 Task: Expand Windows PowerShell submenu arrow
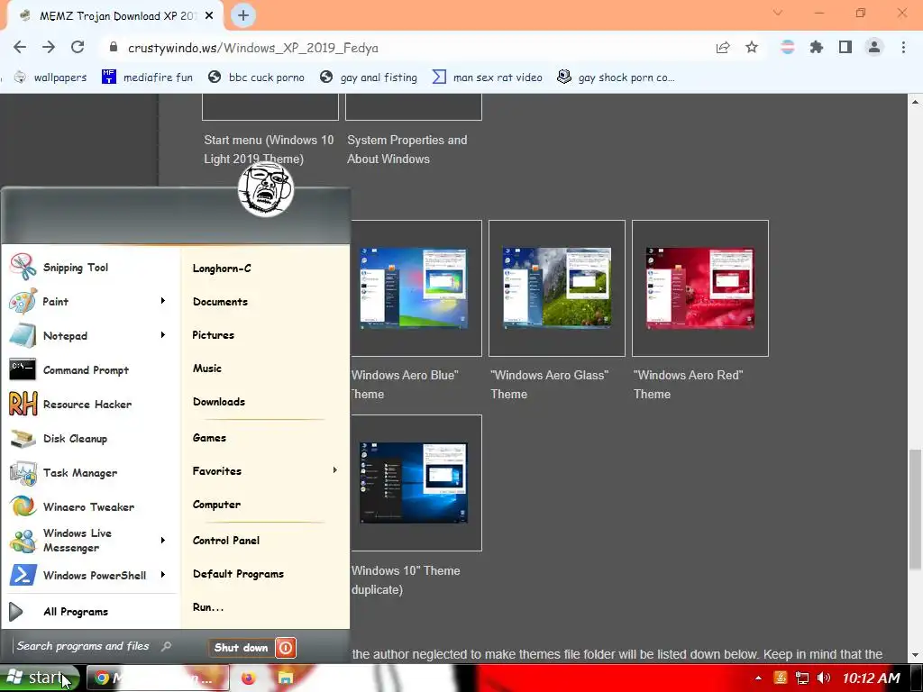pyautogui.click(x=163, y=574)
